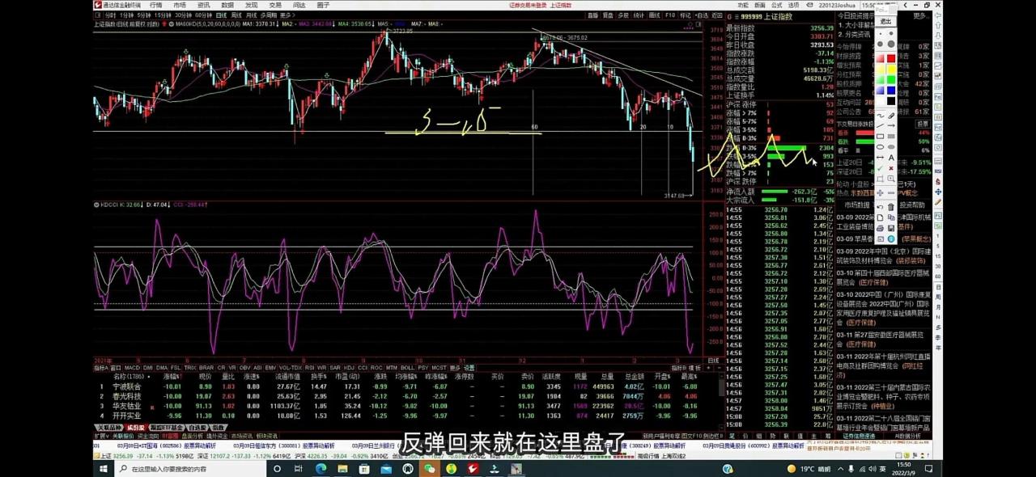Select the BOLL indicator tab
The image size is (1036, 477).
coord(407,368)
